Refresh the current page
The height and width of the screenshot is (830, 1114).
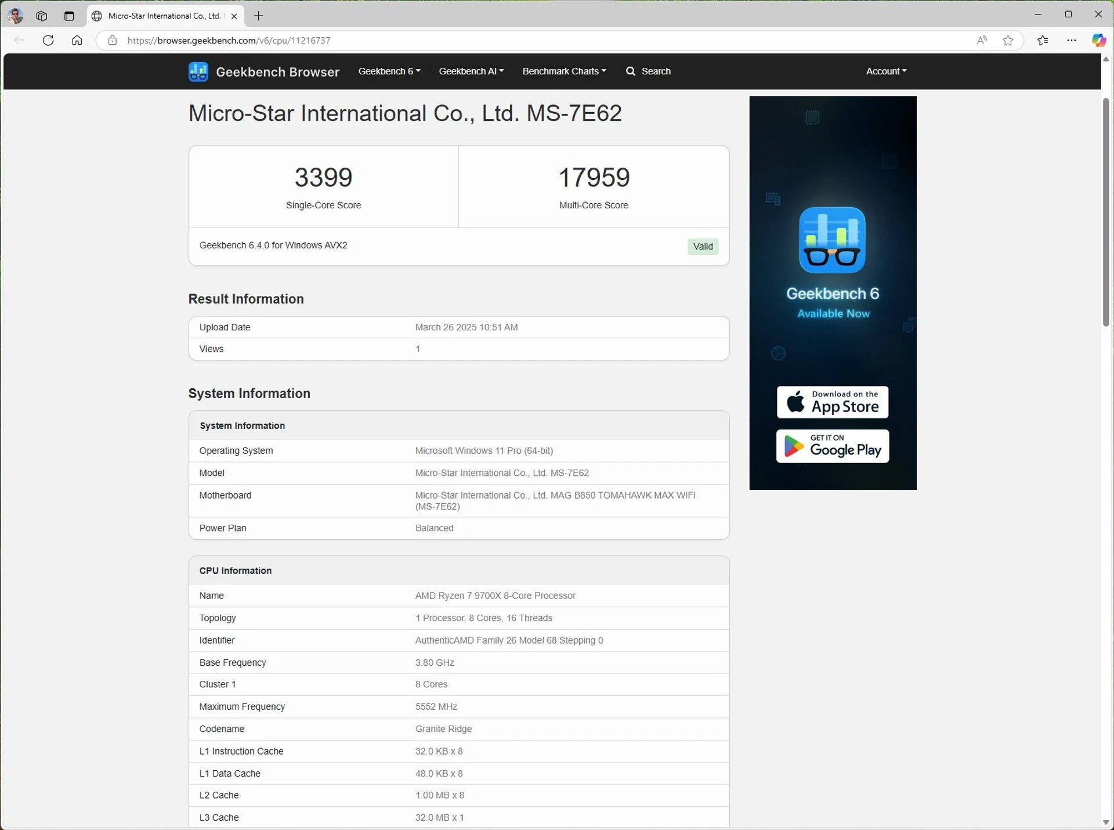[48, 40]
